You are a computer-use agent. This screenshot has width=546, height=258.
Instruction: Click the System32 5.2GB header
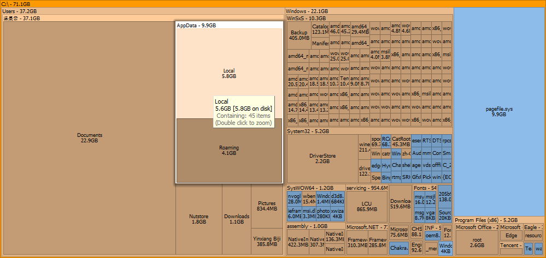[x=308, y=131]
